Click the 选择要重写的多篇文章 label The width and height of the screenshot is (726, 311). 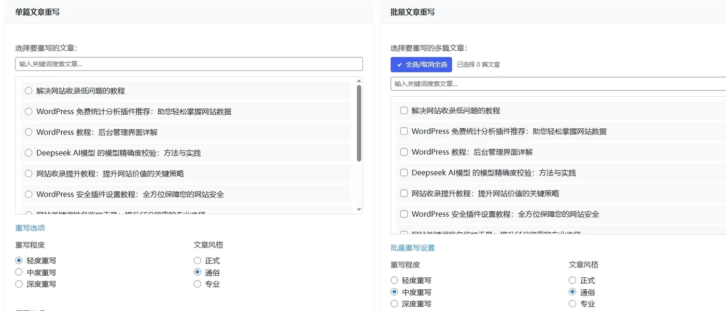(429, 48)
